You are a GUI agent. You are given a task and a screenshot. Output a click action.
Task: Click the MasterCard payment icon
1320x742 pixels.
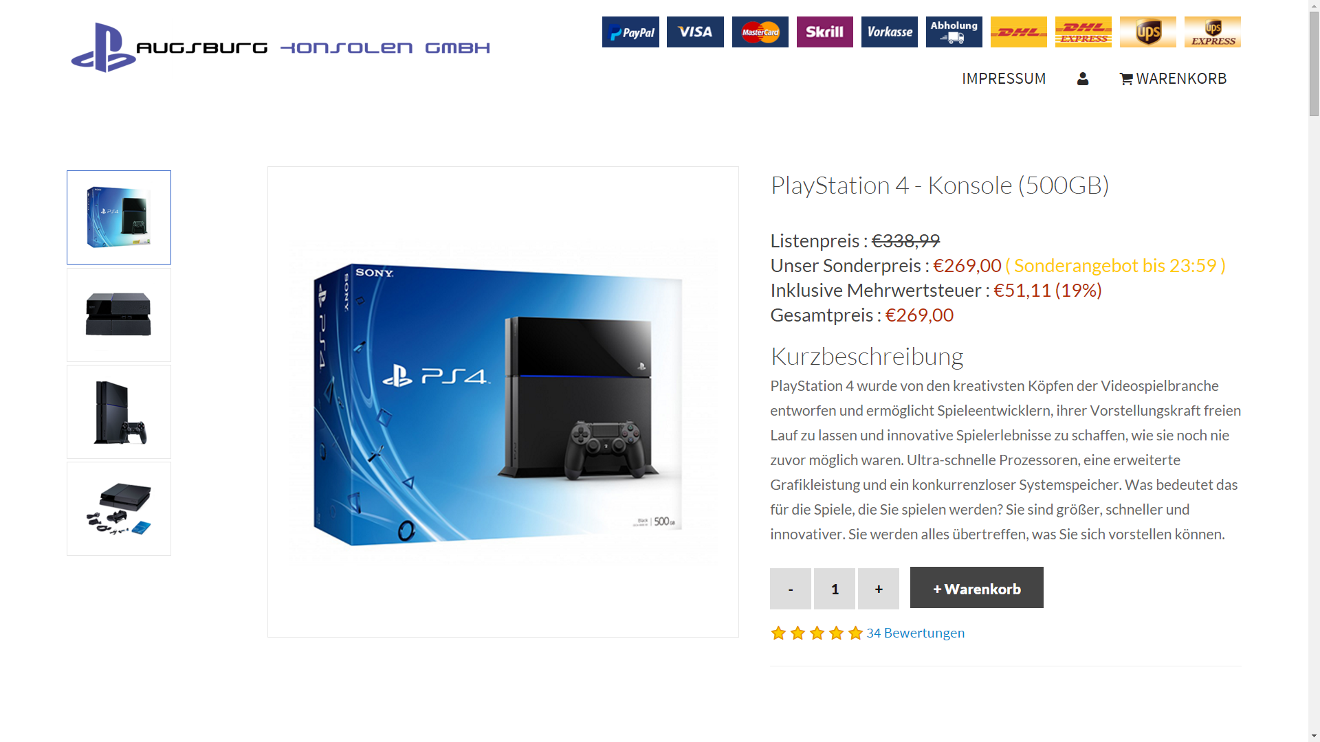760,32
